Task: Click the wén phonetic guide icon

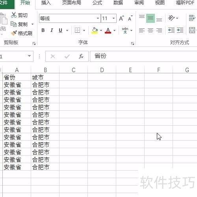Action: tap(125, 30)
